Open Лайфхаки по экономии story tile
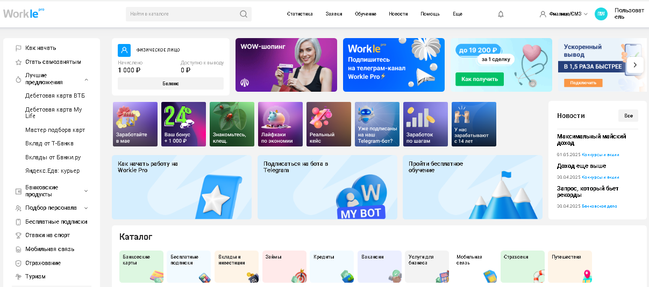The image size is (649, 287). [x=280, y=124]
